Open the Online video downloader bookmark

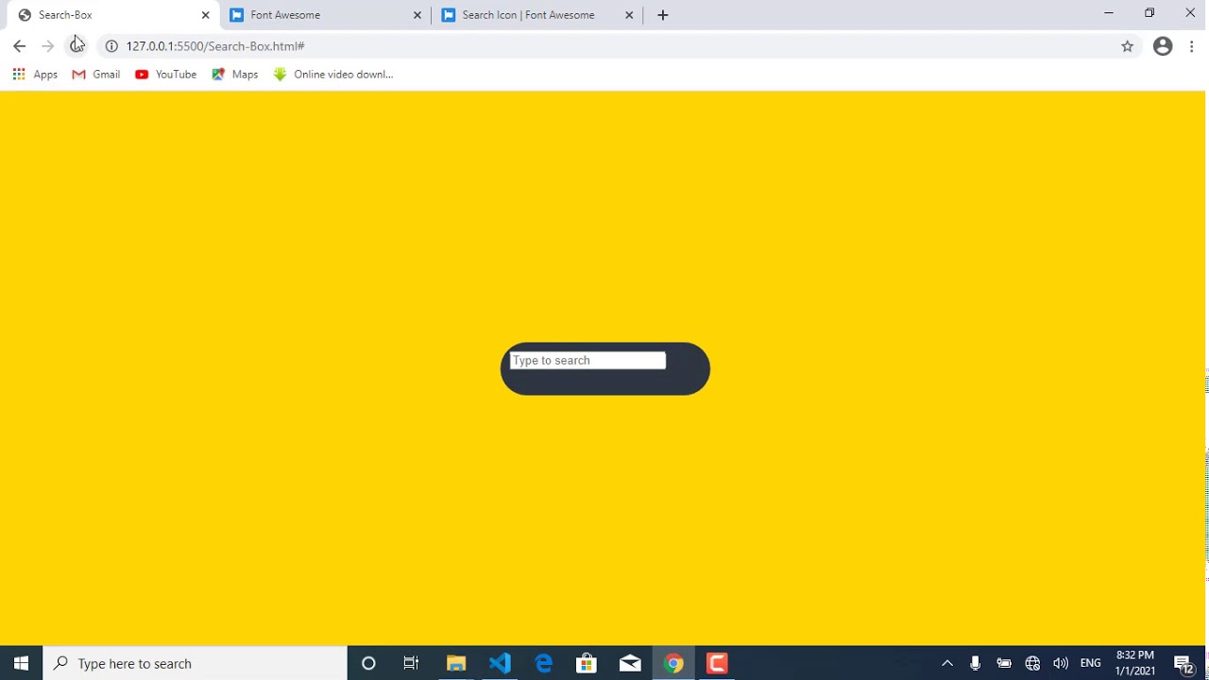pos(333,75)
